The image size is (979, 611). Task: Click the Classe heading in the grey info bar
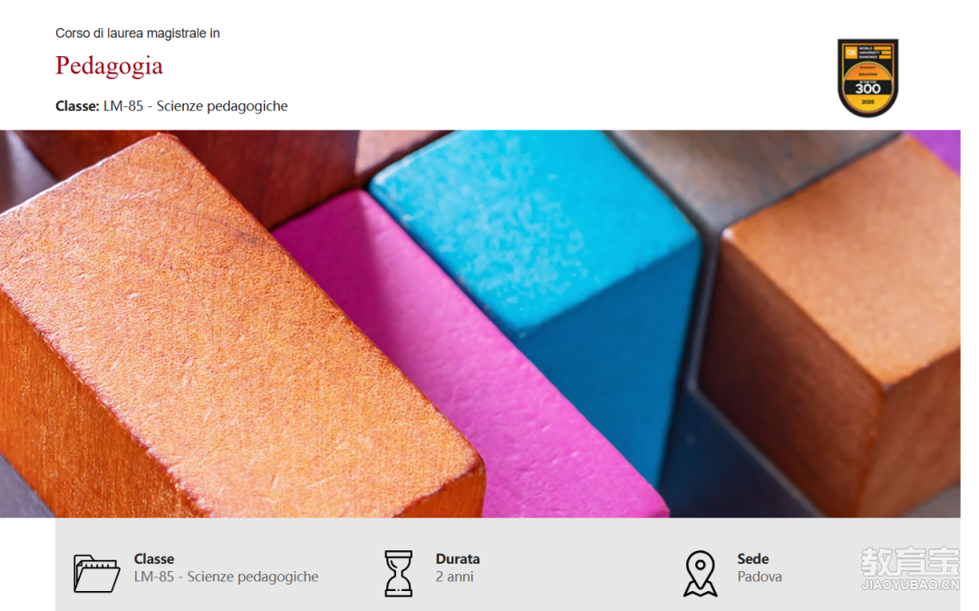pyautogui.click(x=154, y=558)
